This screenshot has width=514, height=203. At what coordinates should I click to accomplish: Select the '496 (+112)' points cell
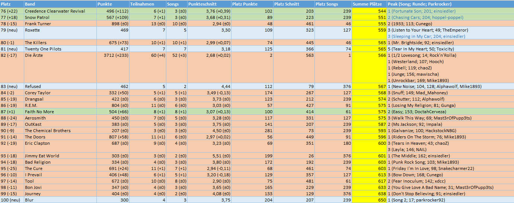[112, 11]
